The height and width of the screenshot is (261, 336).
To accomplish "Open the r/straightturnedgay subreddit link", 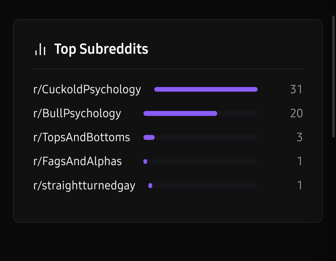I will [84, 186].
